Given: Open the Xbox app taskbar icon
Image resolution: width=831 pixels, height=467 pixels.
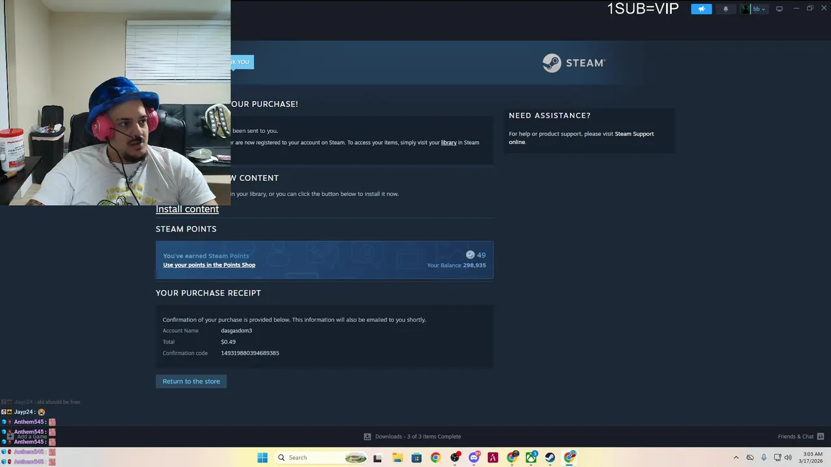Looking at the screenshot, I should point(531,457).
